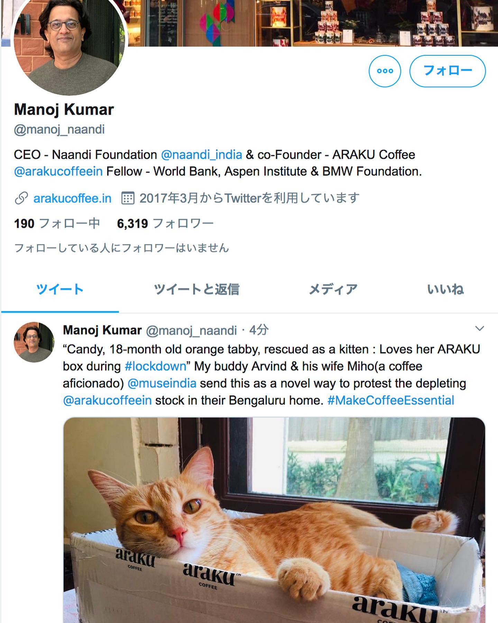
Task: Select the いいね tab
Action: tap(445, 289)
